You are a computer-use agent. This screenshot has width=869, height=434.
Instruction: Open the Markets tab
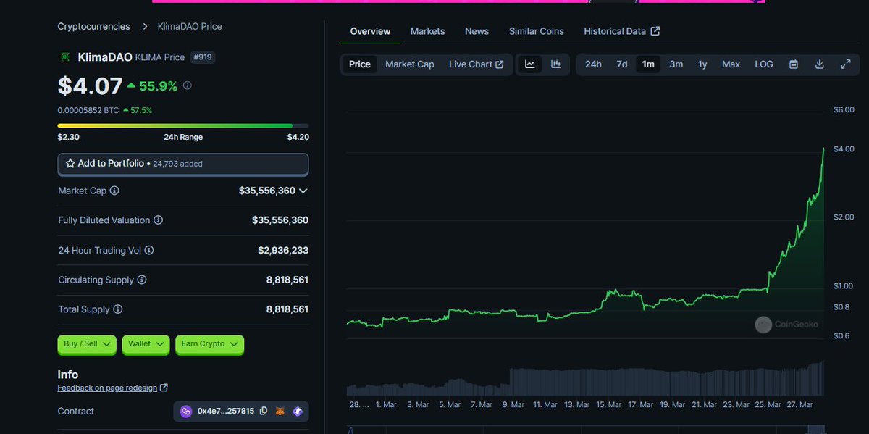[x=427, y=31]
